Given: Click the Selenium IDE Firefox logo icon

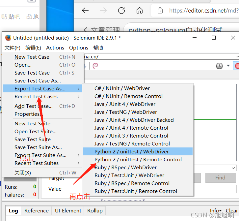Looking at the screenshot, I should point(8,38).
